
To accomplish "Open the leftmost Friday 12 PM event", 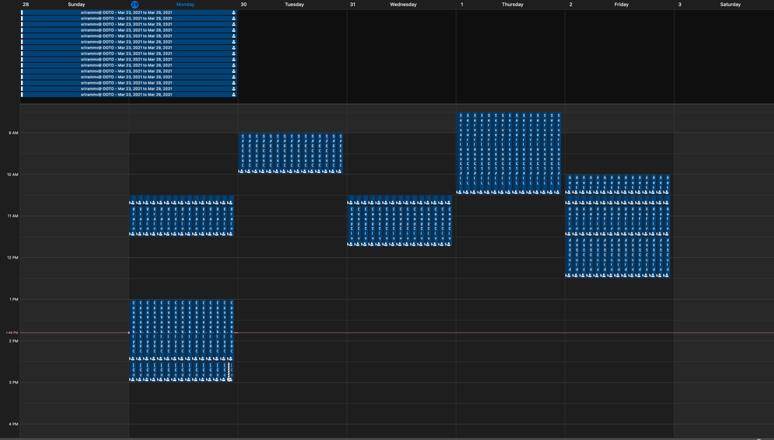I will pyautogui.click(x=569, y=256).
